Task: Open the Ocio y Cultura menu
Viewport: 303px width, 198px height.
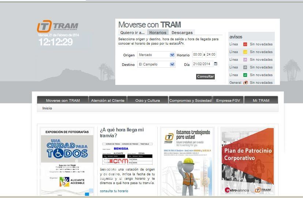Action: click(x=147, y=100)
